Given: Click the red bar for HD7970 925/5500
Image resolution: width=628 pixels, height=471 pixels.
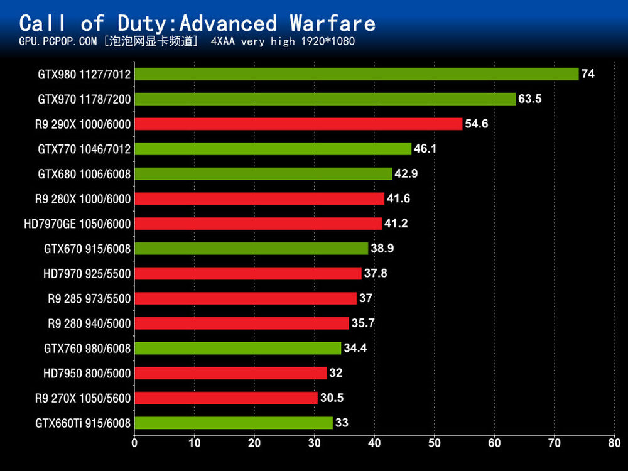Looking at the screenshot, I should (248, 273).
